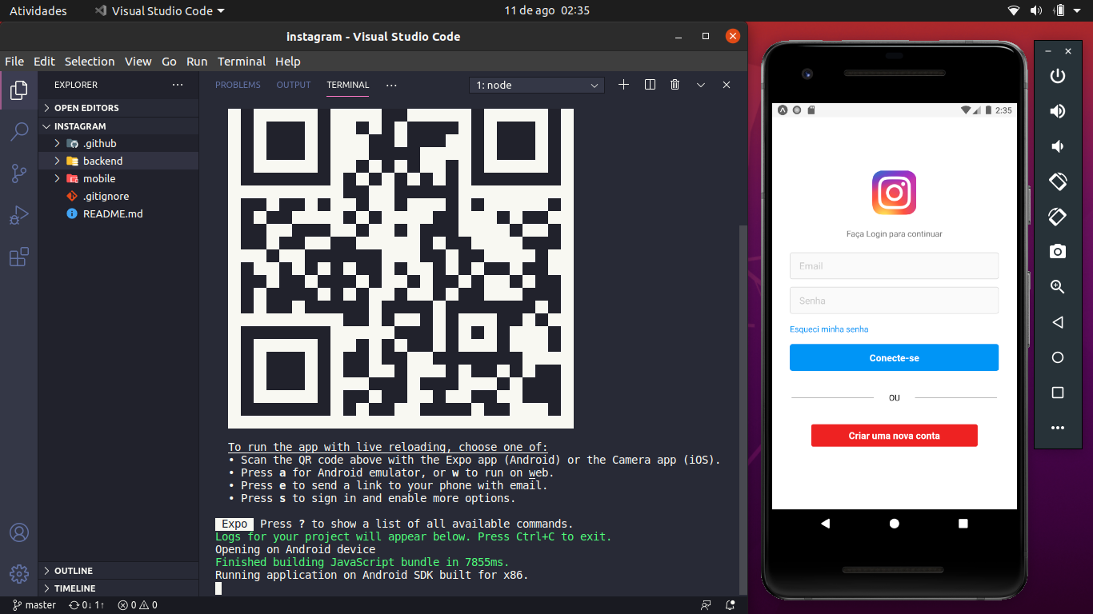Screen dimensions: 1093x614
Task: Click emulator toolbar Home circle
Action: click(x=1058, y=357)
